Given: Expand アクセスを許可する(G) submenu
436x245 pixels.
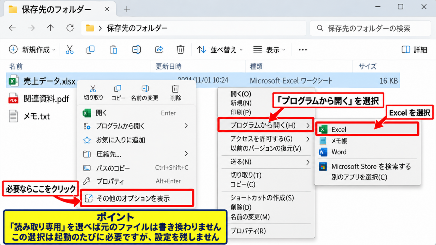Looking at the screenshot, I should (x=266, y=139).
